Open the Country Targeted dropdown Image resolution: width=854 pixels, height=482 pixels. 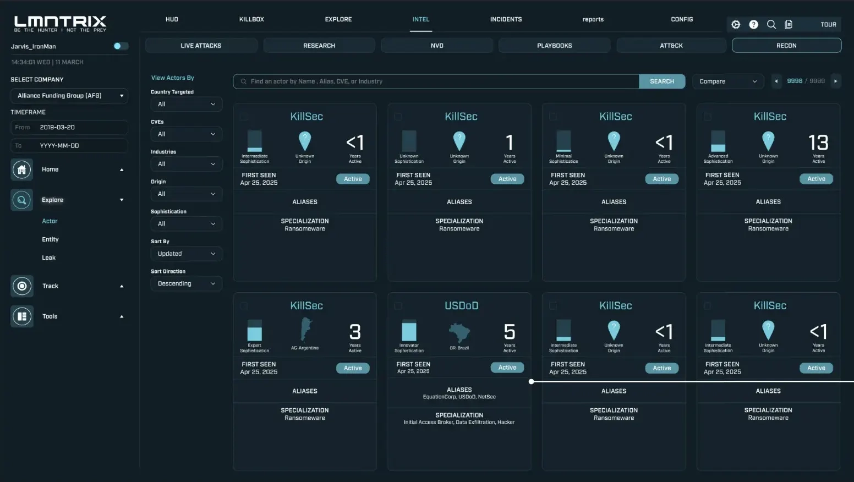pos(187,104)
